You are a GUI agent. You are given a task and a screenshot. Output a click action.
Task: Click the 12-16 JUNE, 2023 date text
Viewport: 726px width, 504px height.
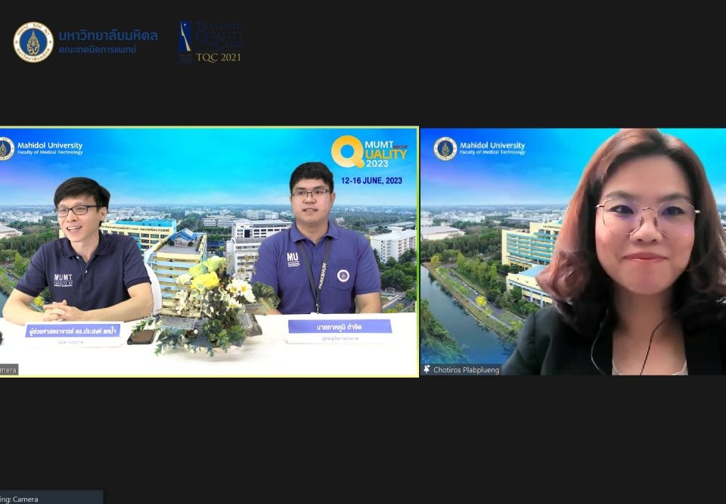pyautogui.click(x=371, y=181)
